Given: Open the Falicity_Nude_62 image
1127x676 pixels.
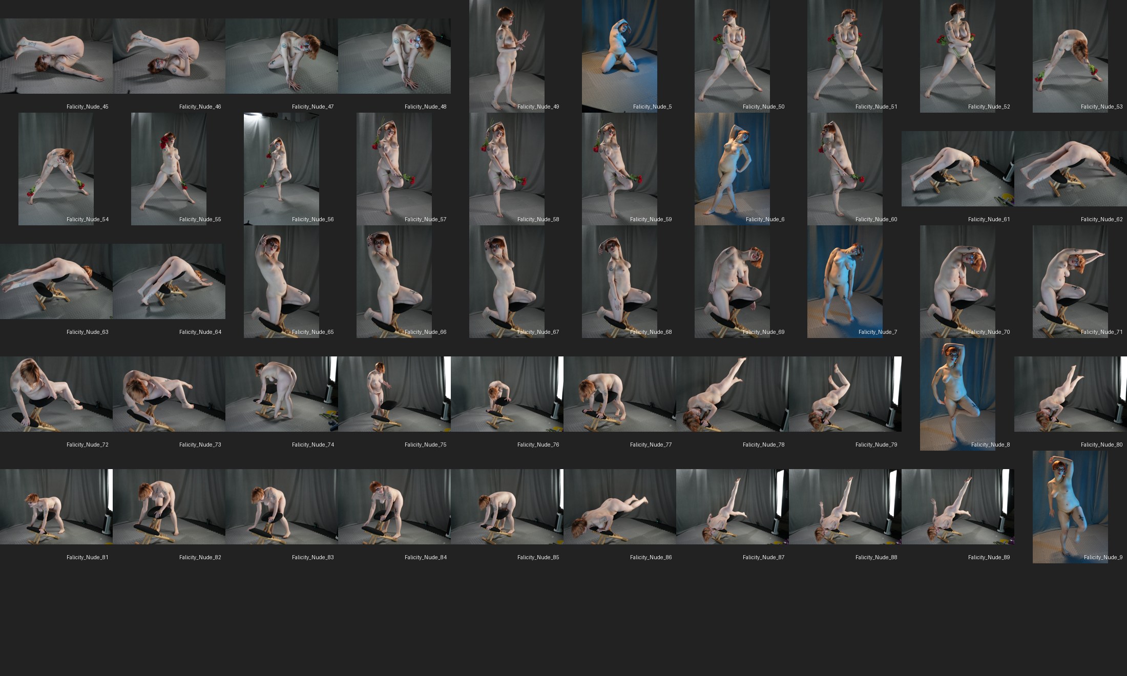Looking at the screenshot, I should (x=1071, y=169).
